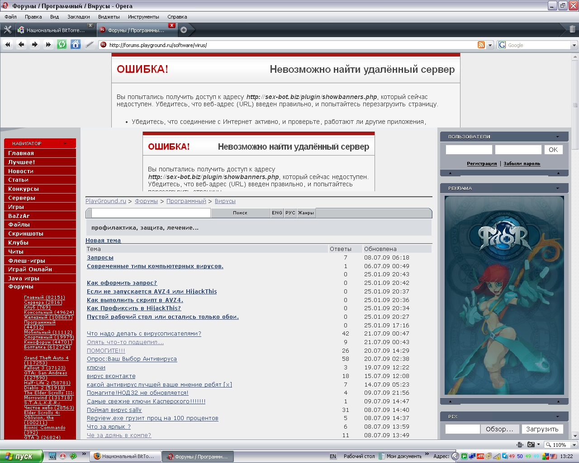
Task: Expand quick launch overflow chevron
Action: point(84,454)
